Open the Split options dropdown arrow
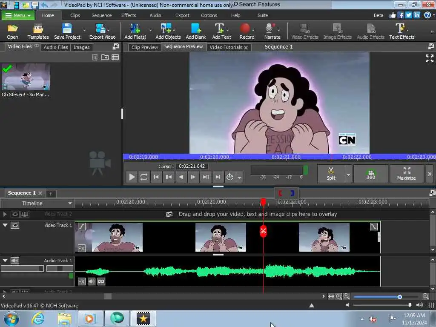The height and width of the screenshot is (327, 436). (x=348, y=174)
